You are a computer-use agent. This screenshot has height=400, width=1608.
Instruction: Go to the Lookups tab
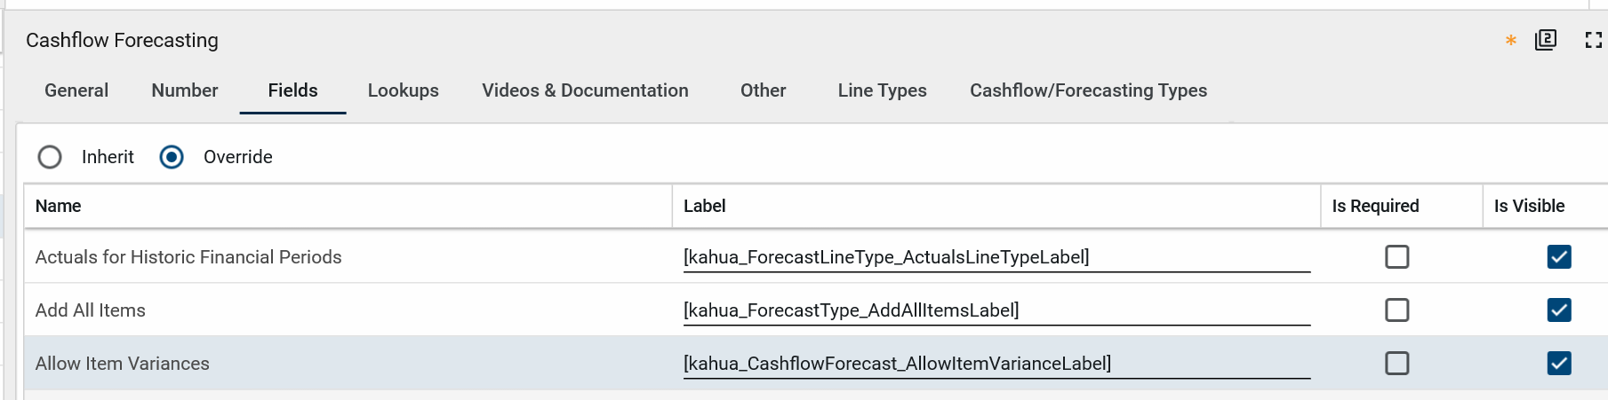pos(403,90)
